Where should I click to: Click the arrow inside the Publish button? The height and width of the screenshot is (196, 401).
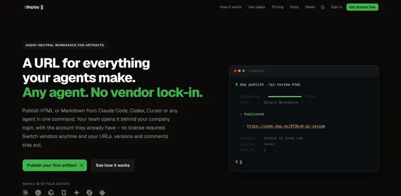click(81, 165)
